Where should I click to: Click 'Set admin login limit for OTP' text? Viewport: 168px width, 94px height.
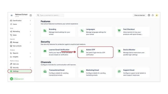pos(95,53)
